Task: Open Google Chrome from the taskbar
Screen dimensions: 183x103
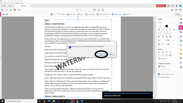Action: (77, 101)
